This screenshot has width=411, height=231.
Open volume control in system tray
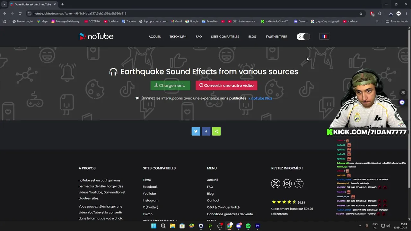pyautogui.click(x=388, y=226)
